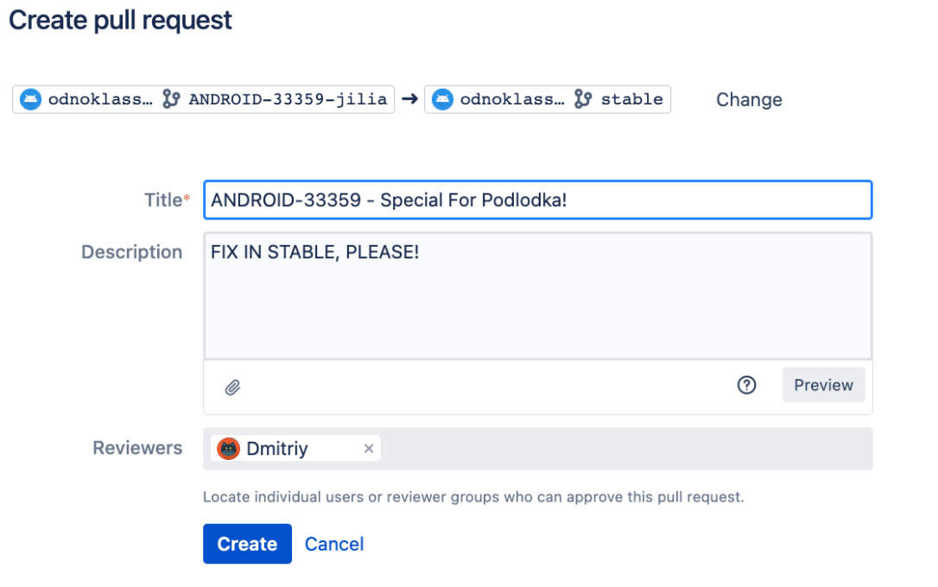The width and height of the screenshot is (938, 587).
Task: Click the source repository name odnoklass…
Action: (x=100, y=99)
